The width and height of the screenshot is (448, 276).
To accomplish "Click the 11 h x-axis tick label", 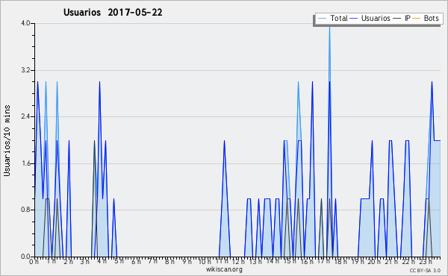I will point(222,261).
